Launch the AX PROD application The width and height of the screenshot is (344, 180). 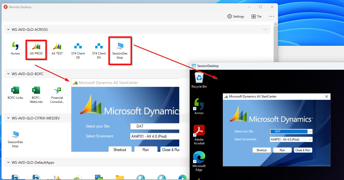pos(36,49)
